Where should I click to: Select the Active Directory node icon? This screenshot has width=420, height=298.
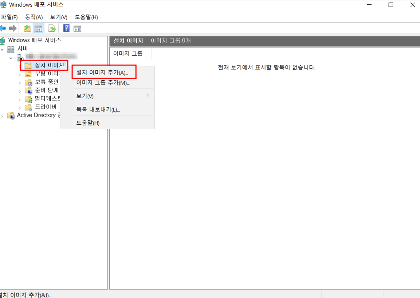11,116
